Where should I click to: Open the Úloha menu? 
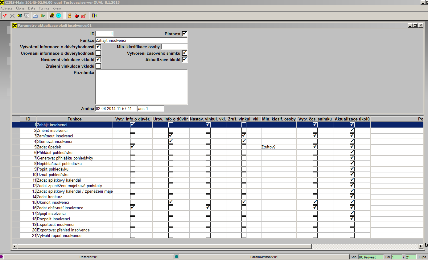tap(20, 8)
